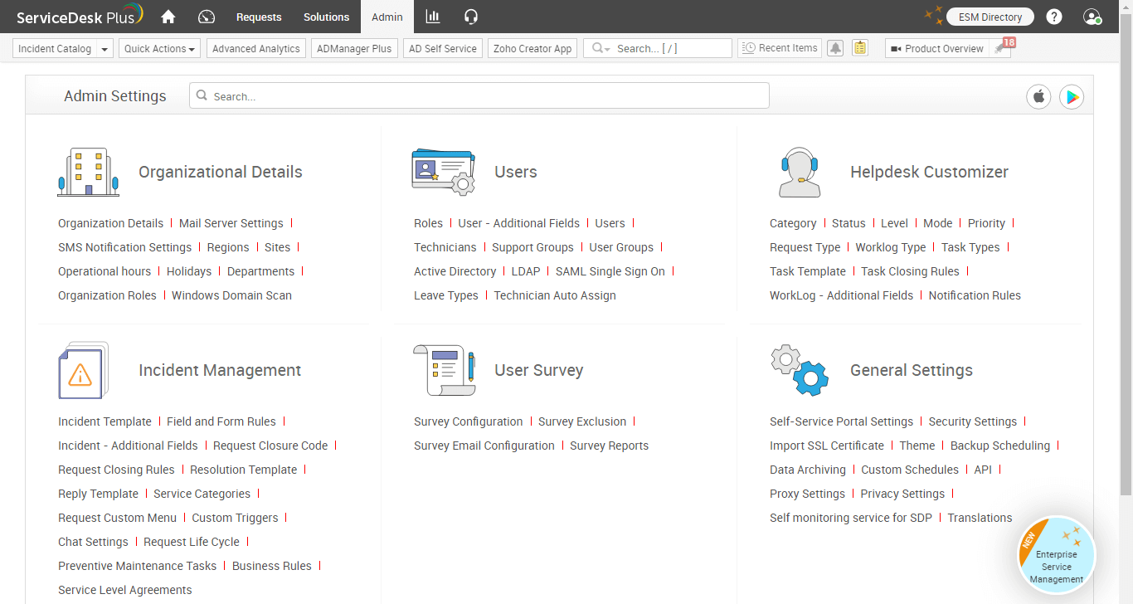The height and width of the screenshot is (604, 1133).
Task: Open Task Closing Rules link
Action: [910, 271]
